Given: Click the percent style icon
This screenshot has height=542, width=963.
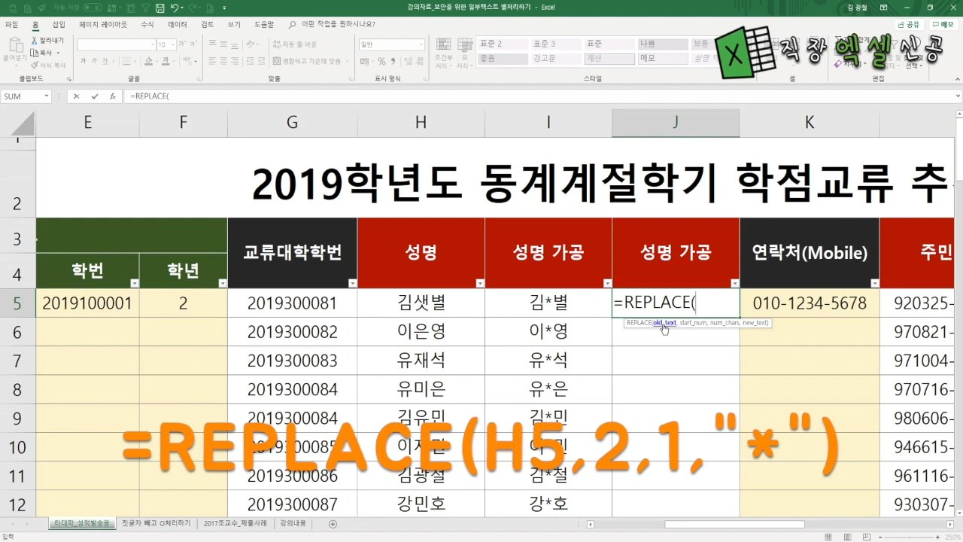Looking at the screenshot, I should click(381, 61).
